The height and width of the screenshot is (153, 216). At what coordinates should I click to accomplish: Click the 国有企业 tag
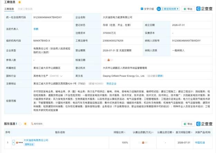pyautogui.click(x=29, y=144)
